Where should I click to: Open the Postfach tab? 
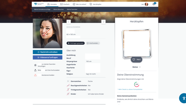[65, 4]
